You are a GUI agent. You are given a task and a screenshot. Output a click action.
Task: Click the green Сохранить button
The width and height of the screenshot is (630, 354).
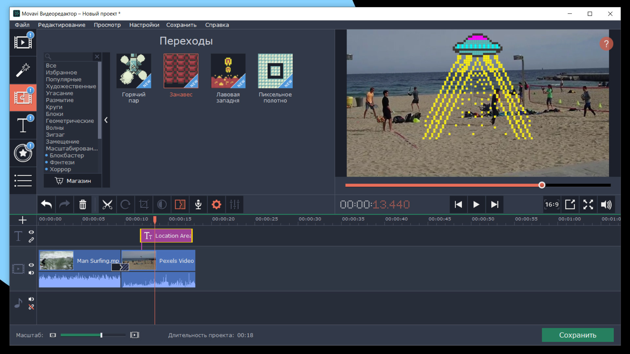click(577, 335)
